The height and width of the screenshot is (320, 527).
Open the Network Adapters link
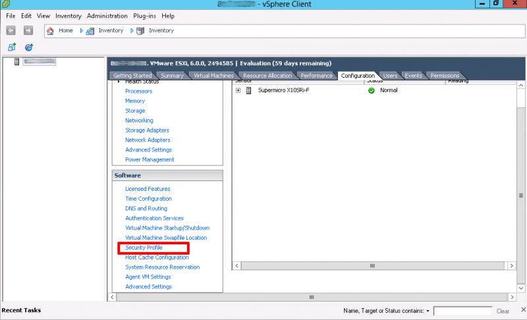point(148,140)
